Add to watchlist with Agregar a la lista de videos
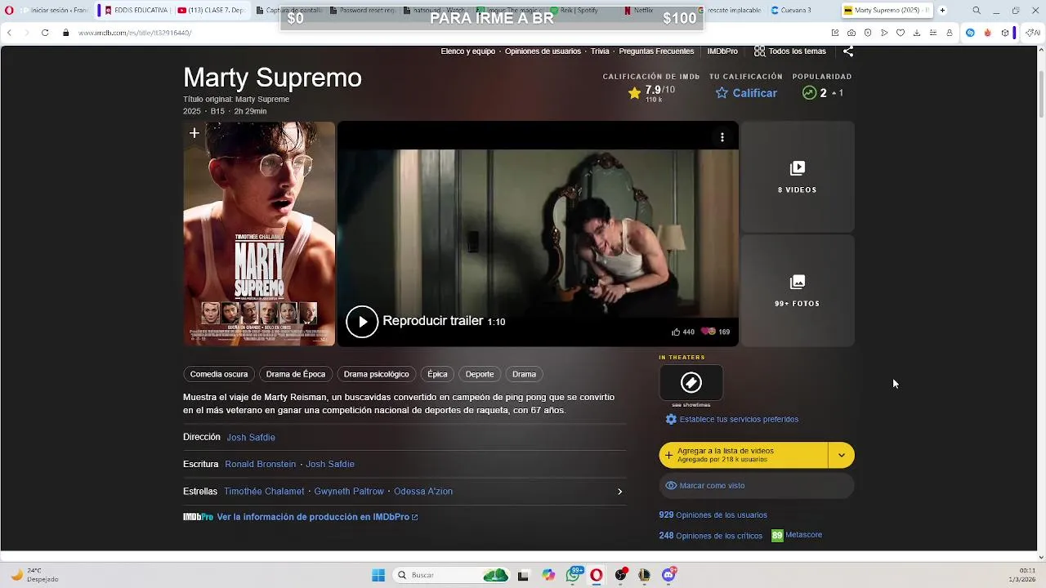This screenshot has width=1046, height=588. 744,455
